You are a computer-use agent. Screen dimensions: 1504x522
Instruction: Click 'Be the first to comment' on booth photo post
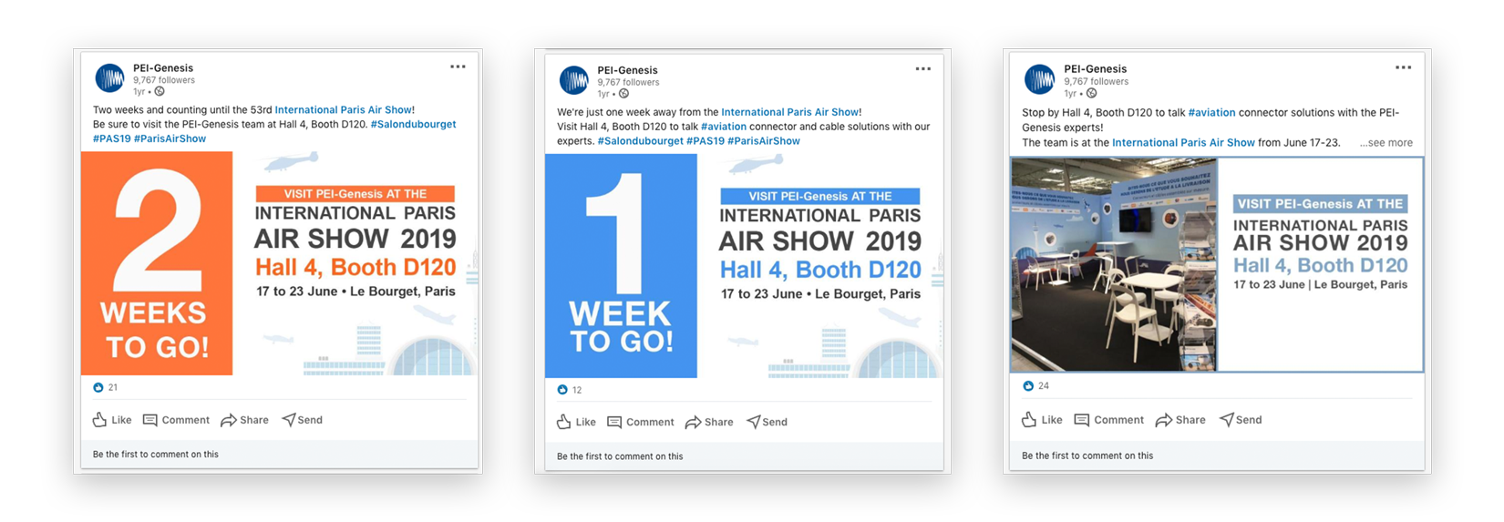pos(1087,455)
